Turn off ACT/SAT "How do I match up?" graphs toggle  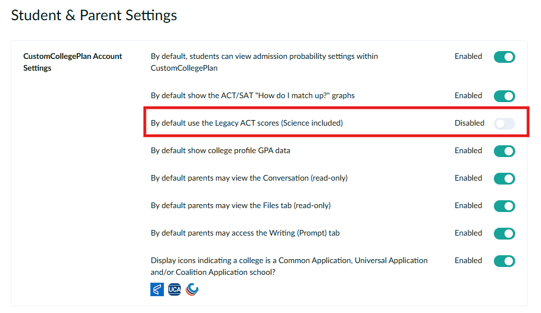pyautogui.click(x=504, y=96)
